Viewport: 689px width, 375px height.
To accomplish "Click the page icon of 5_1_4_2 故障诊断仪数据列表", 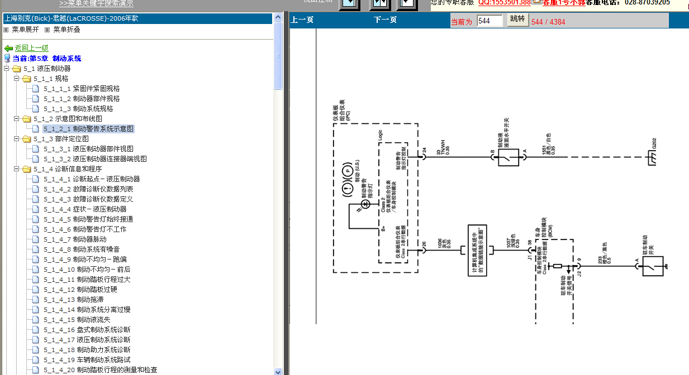I will pos(36,189).
